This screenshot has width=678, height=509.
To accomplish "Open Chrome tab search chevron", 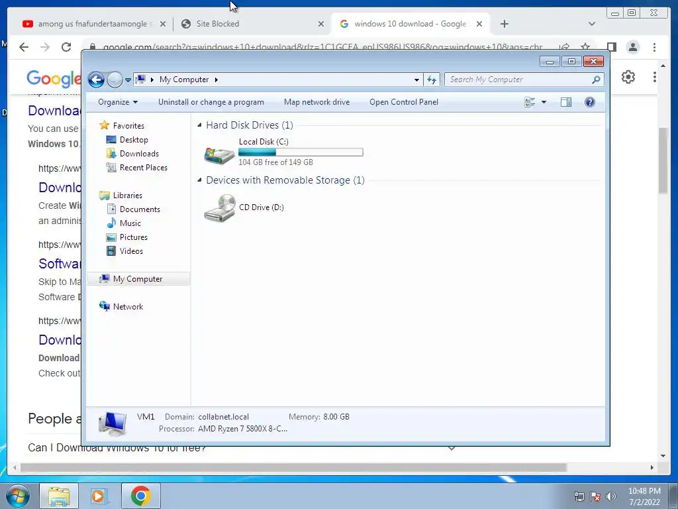I will point(592,24).
